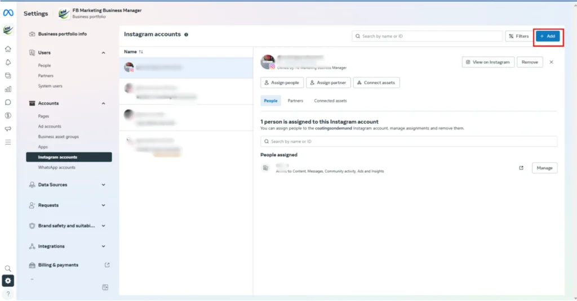577x301 pixels.
Task: Focus the people Search by name or ID field
Action: click(409, 141)
